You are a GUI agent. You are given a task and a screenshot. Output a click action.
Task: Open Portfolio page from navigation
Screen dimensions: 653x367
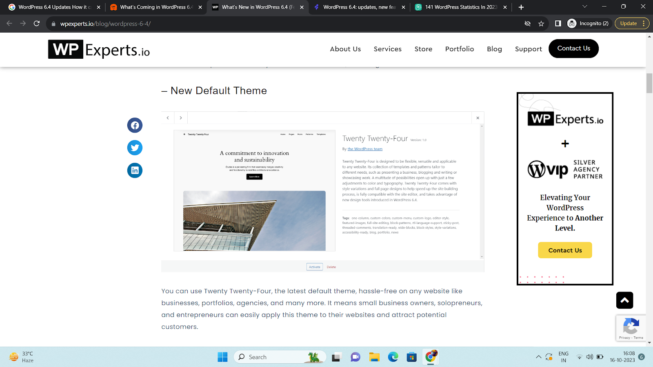coord(460,49)
